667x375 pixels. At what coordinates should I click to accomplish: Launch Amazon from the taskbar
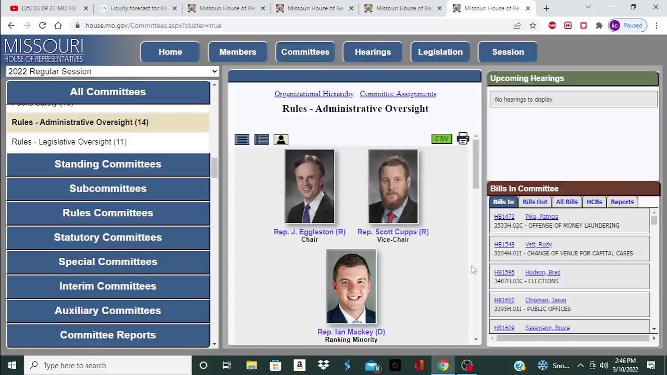[299, 365]
